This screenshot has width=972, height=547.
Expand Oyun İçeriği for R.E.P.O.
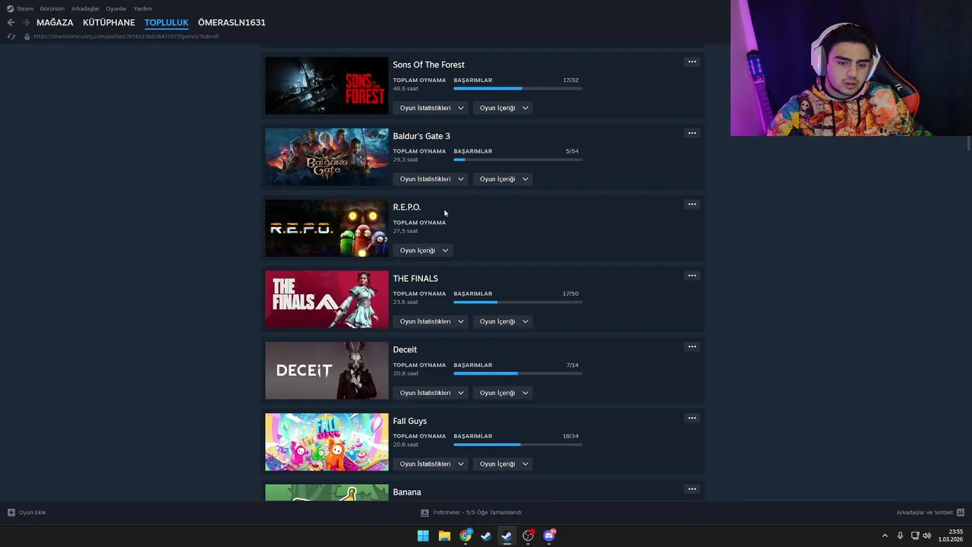pos(424,251)
